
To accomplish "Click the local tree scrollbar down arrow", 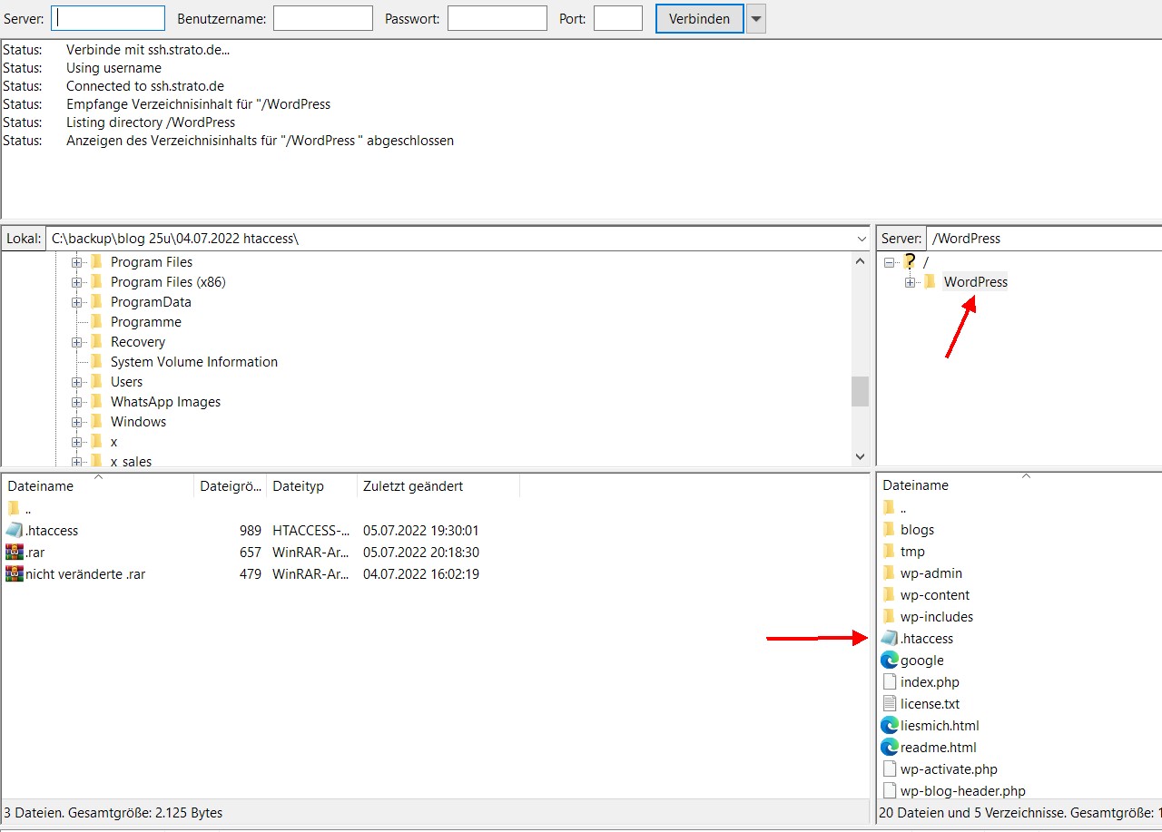I will 860,457.
